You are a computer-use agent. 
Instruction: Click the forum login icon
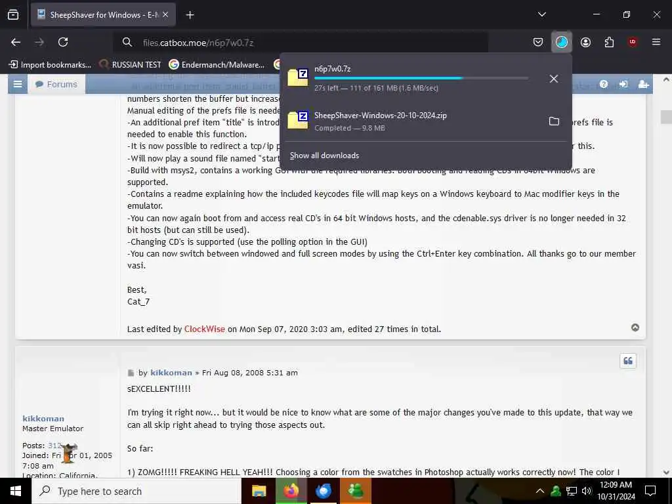tap(623, 85)
